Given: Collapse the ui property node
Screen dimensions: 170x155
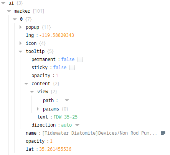Looking at the screenshot, I should point(3,3).
